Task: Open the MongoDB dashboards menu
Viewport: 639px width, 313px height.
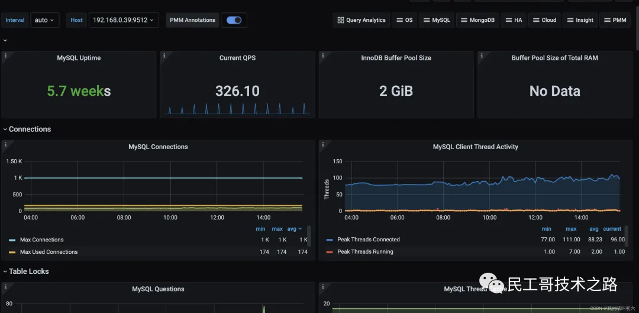Action: (x=478, y=20)
